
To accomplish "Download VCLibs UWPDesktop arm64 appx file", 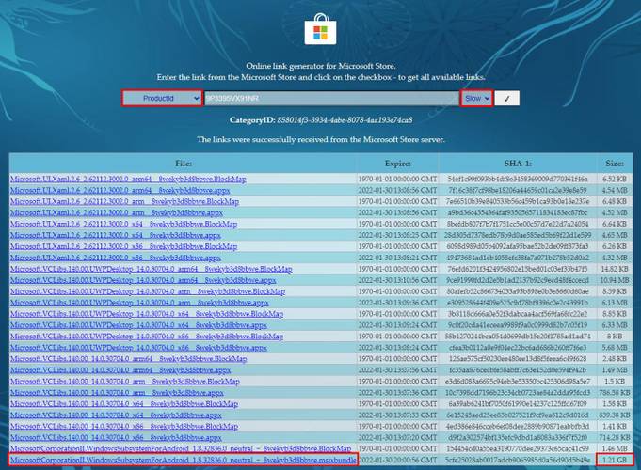I will (x=143, y=280).
